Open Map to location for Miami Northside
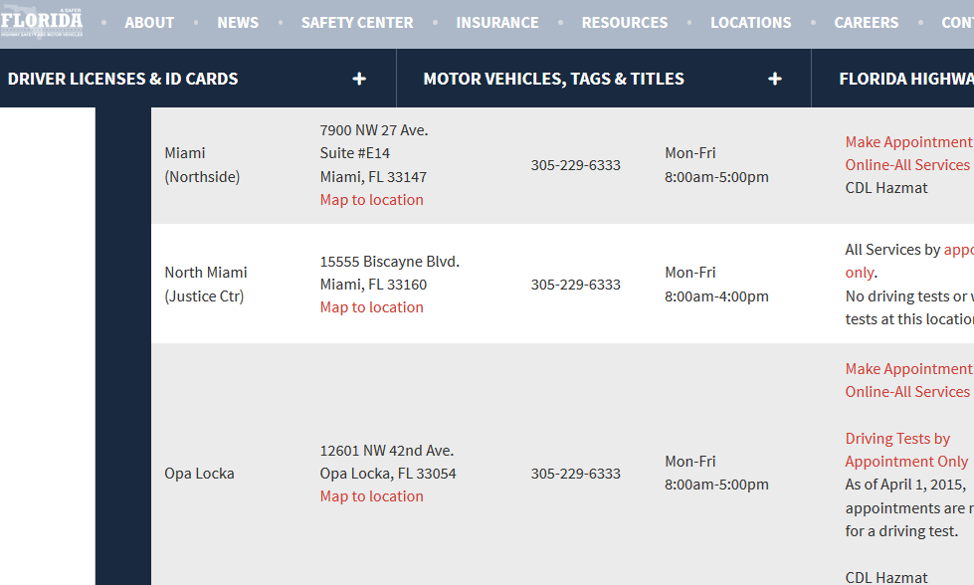The image size is (974, 585). 371,200
